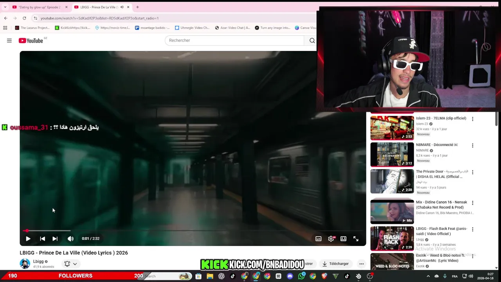Mute the video player volume
This screenshot has height=282, width=501.
click(70, 239)
